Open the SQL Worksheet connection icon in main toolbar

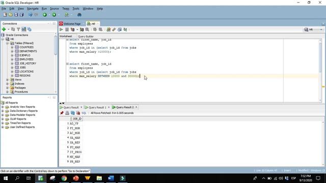(x=67, y=15)
